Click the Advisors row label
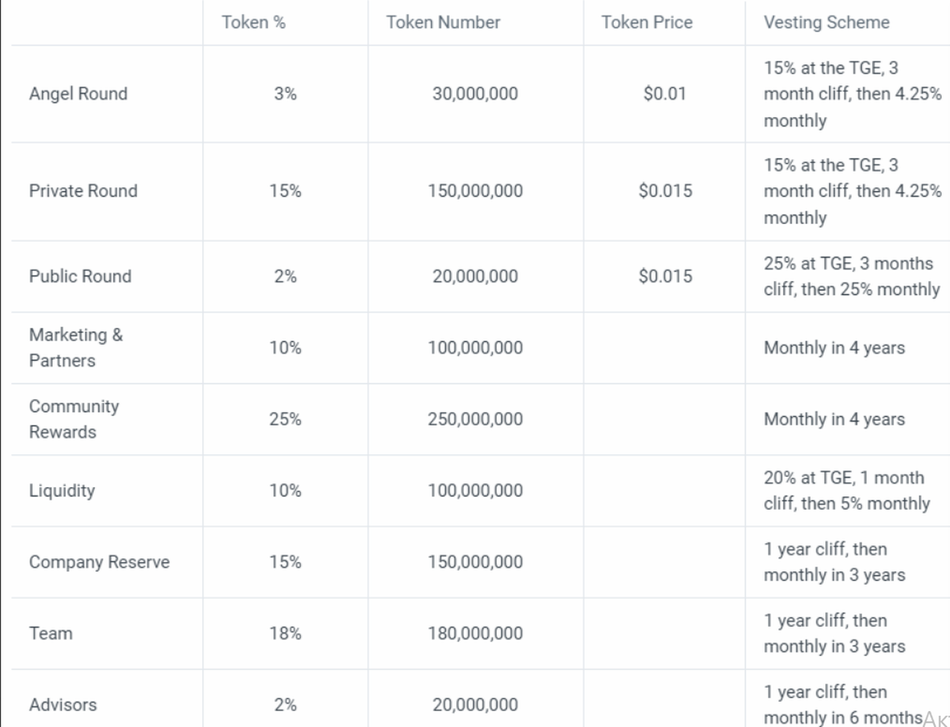Screen dimensions: 950x727 [x=63, y=705]
